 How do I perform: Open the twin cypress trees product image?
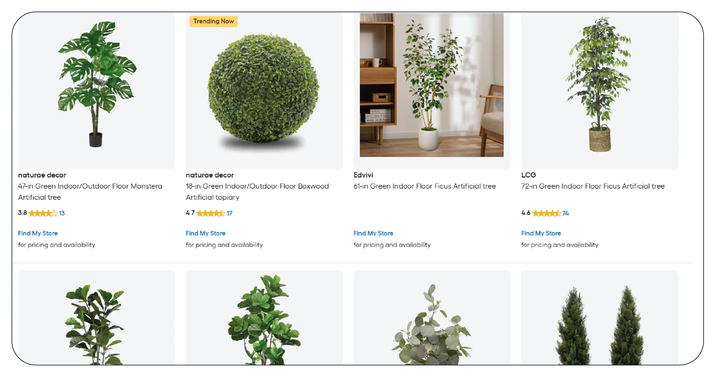[x=600, y=318]
